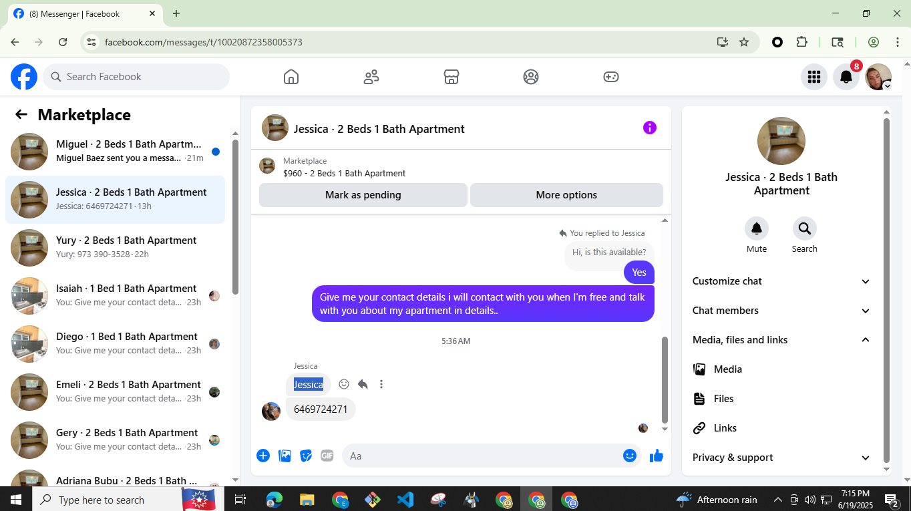Click the chat messages scrollbar thumb

[665, 379]
